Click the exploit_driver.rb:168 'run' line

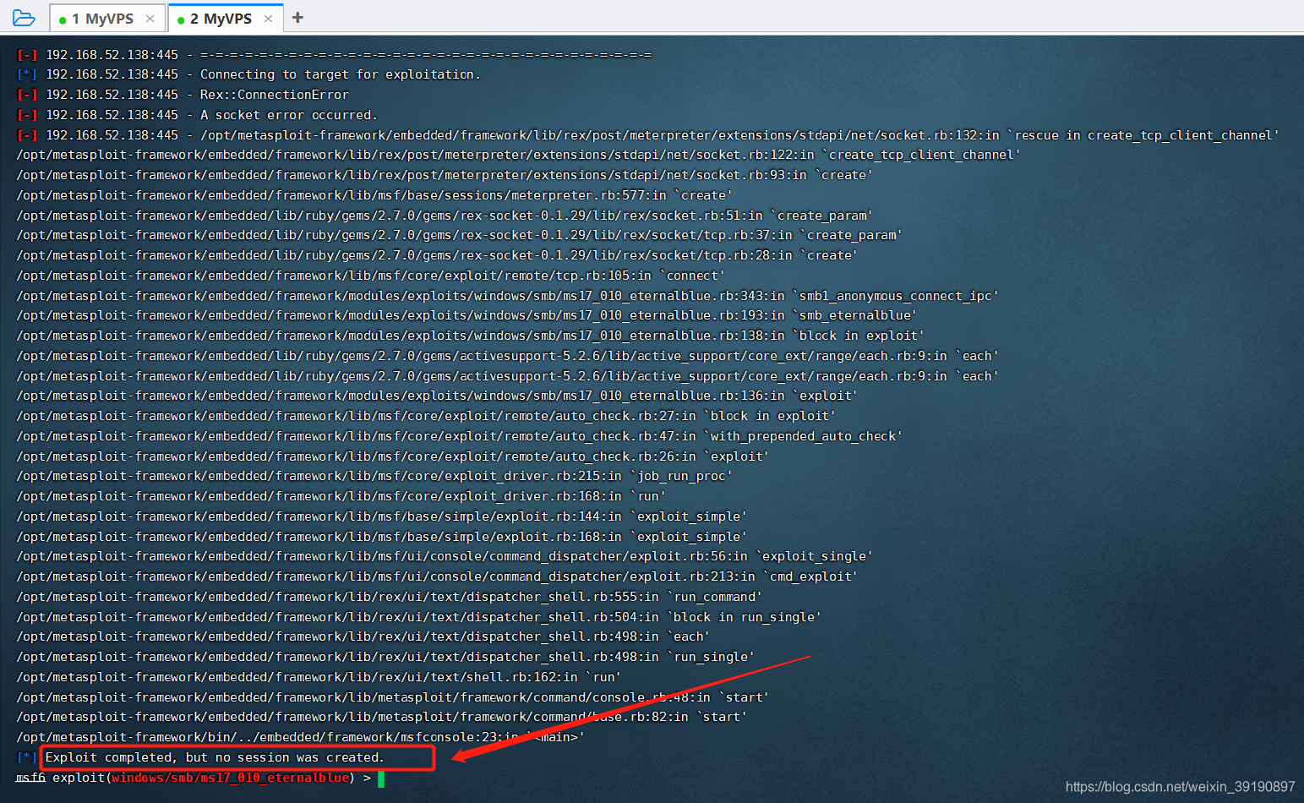click(x=341, y=496)
